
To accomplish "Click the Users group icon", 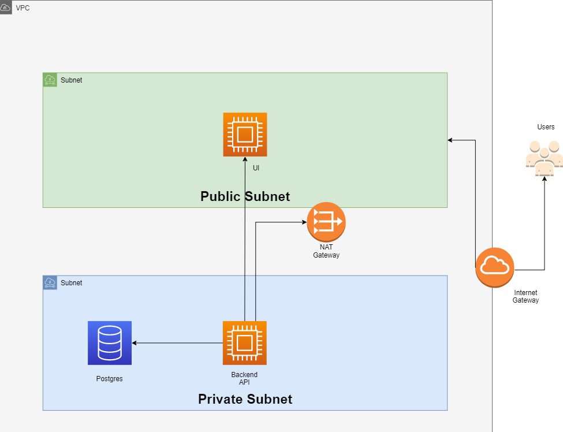I will coord(545,158).
